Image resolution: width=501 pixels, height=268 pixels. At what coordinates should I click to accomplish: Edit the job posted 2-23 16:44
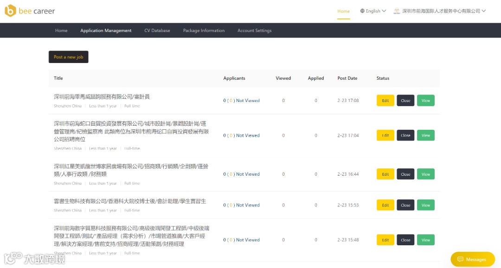click(385, 174)
